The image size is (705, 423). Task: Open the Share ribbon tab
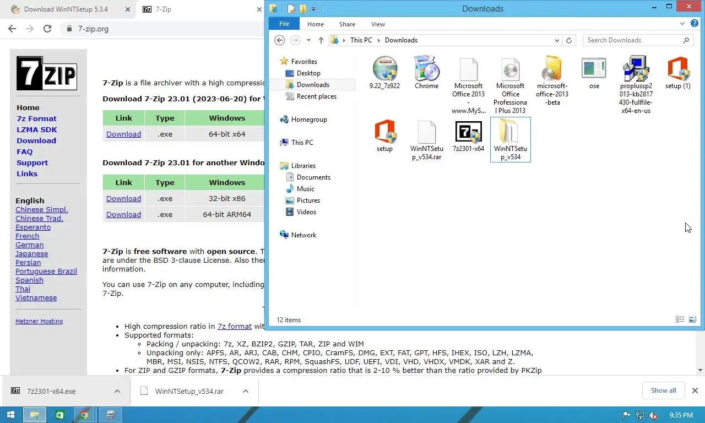coord(347,24)
